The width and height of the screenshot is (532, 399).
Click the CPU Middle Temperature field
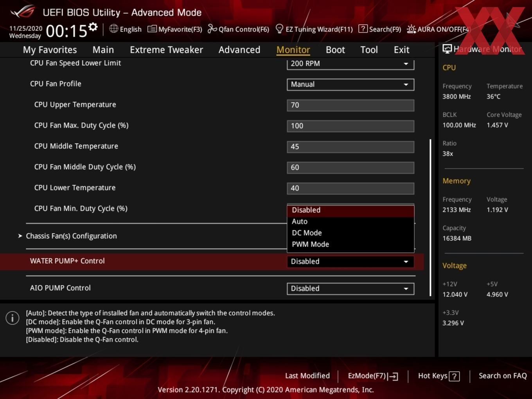[x=350, y=147]
